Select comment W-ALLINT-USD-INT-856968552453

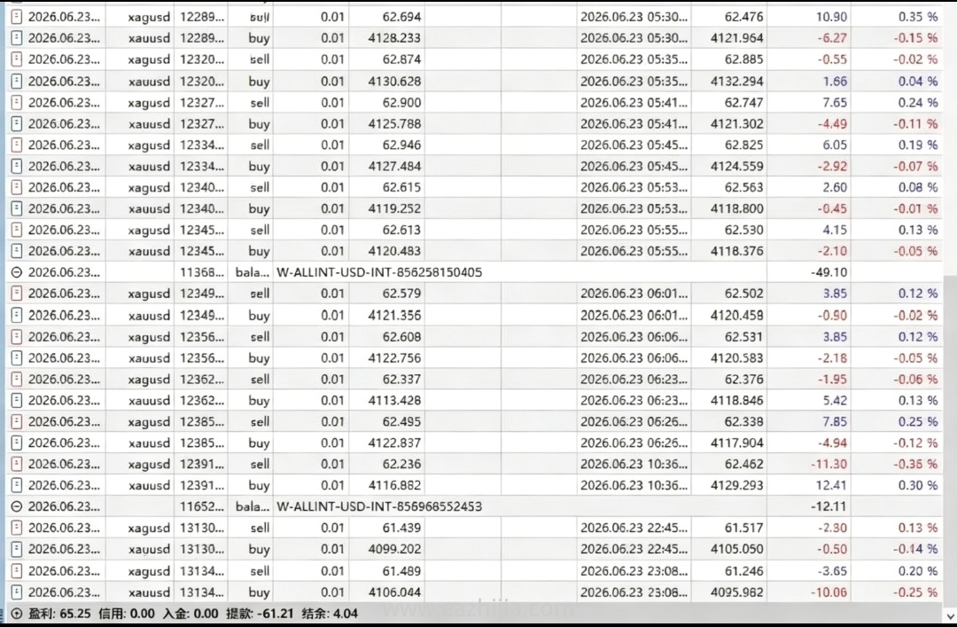click(x=379, y=506)
